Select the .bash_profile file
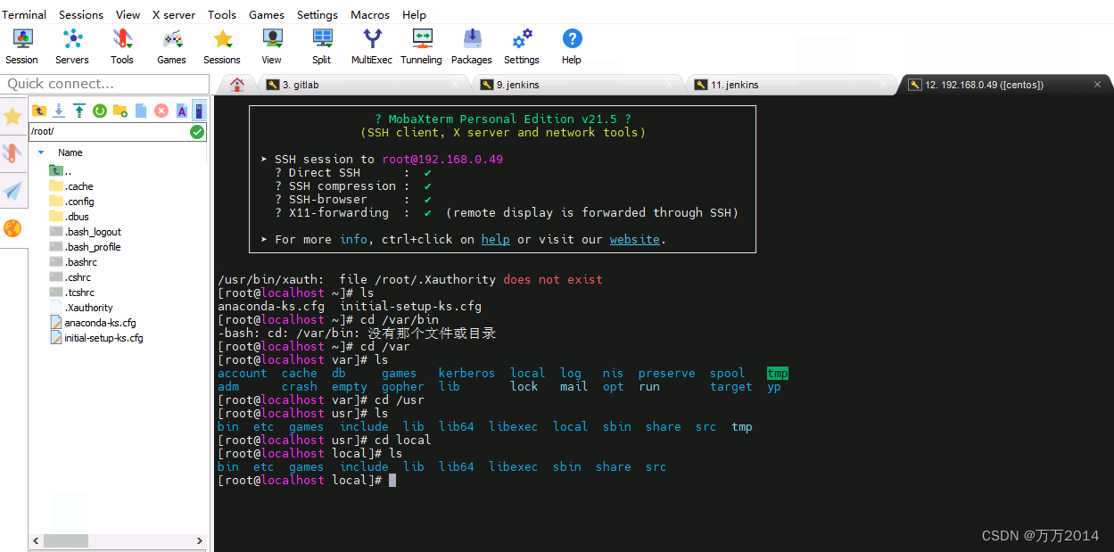The image size is (1114, 552). click(x=86, y=247)
